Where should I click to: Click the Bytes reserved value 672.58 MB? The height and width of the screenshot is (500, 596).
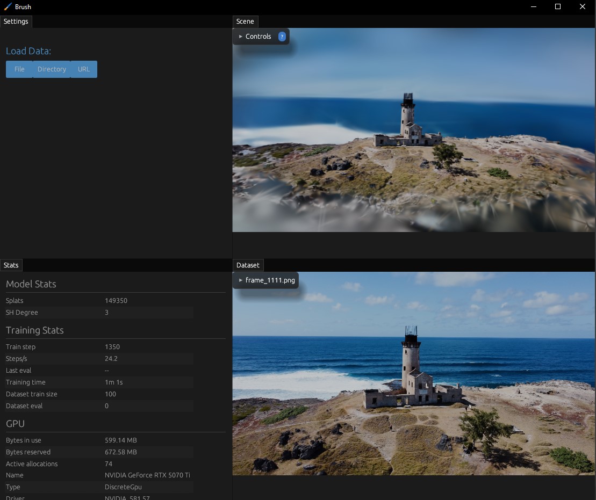(121, 452)
